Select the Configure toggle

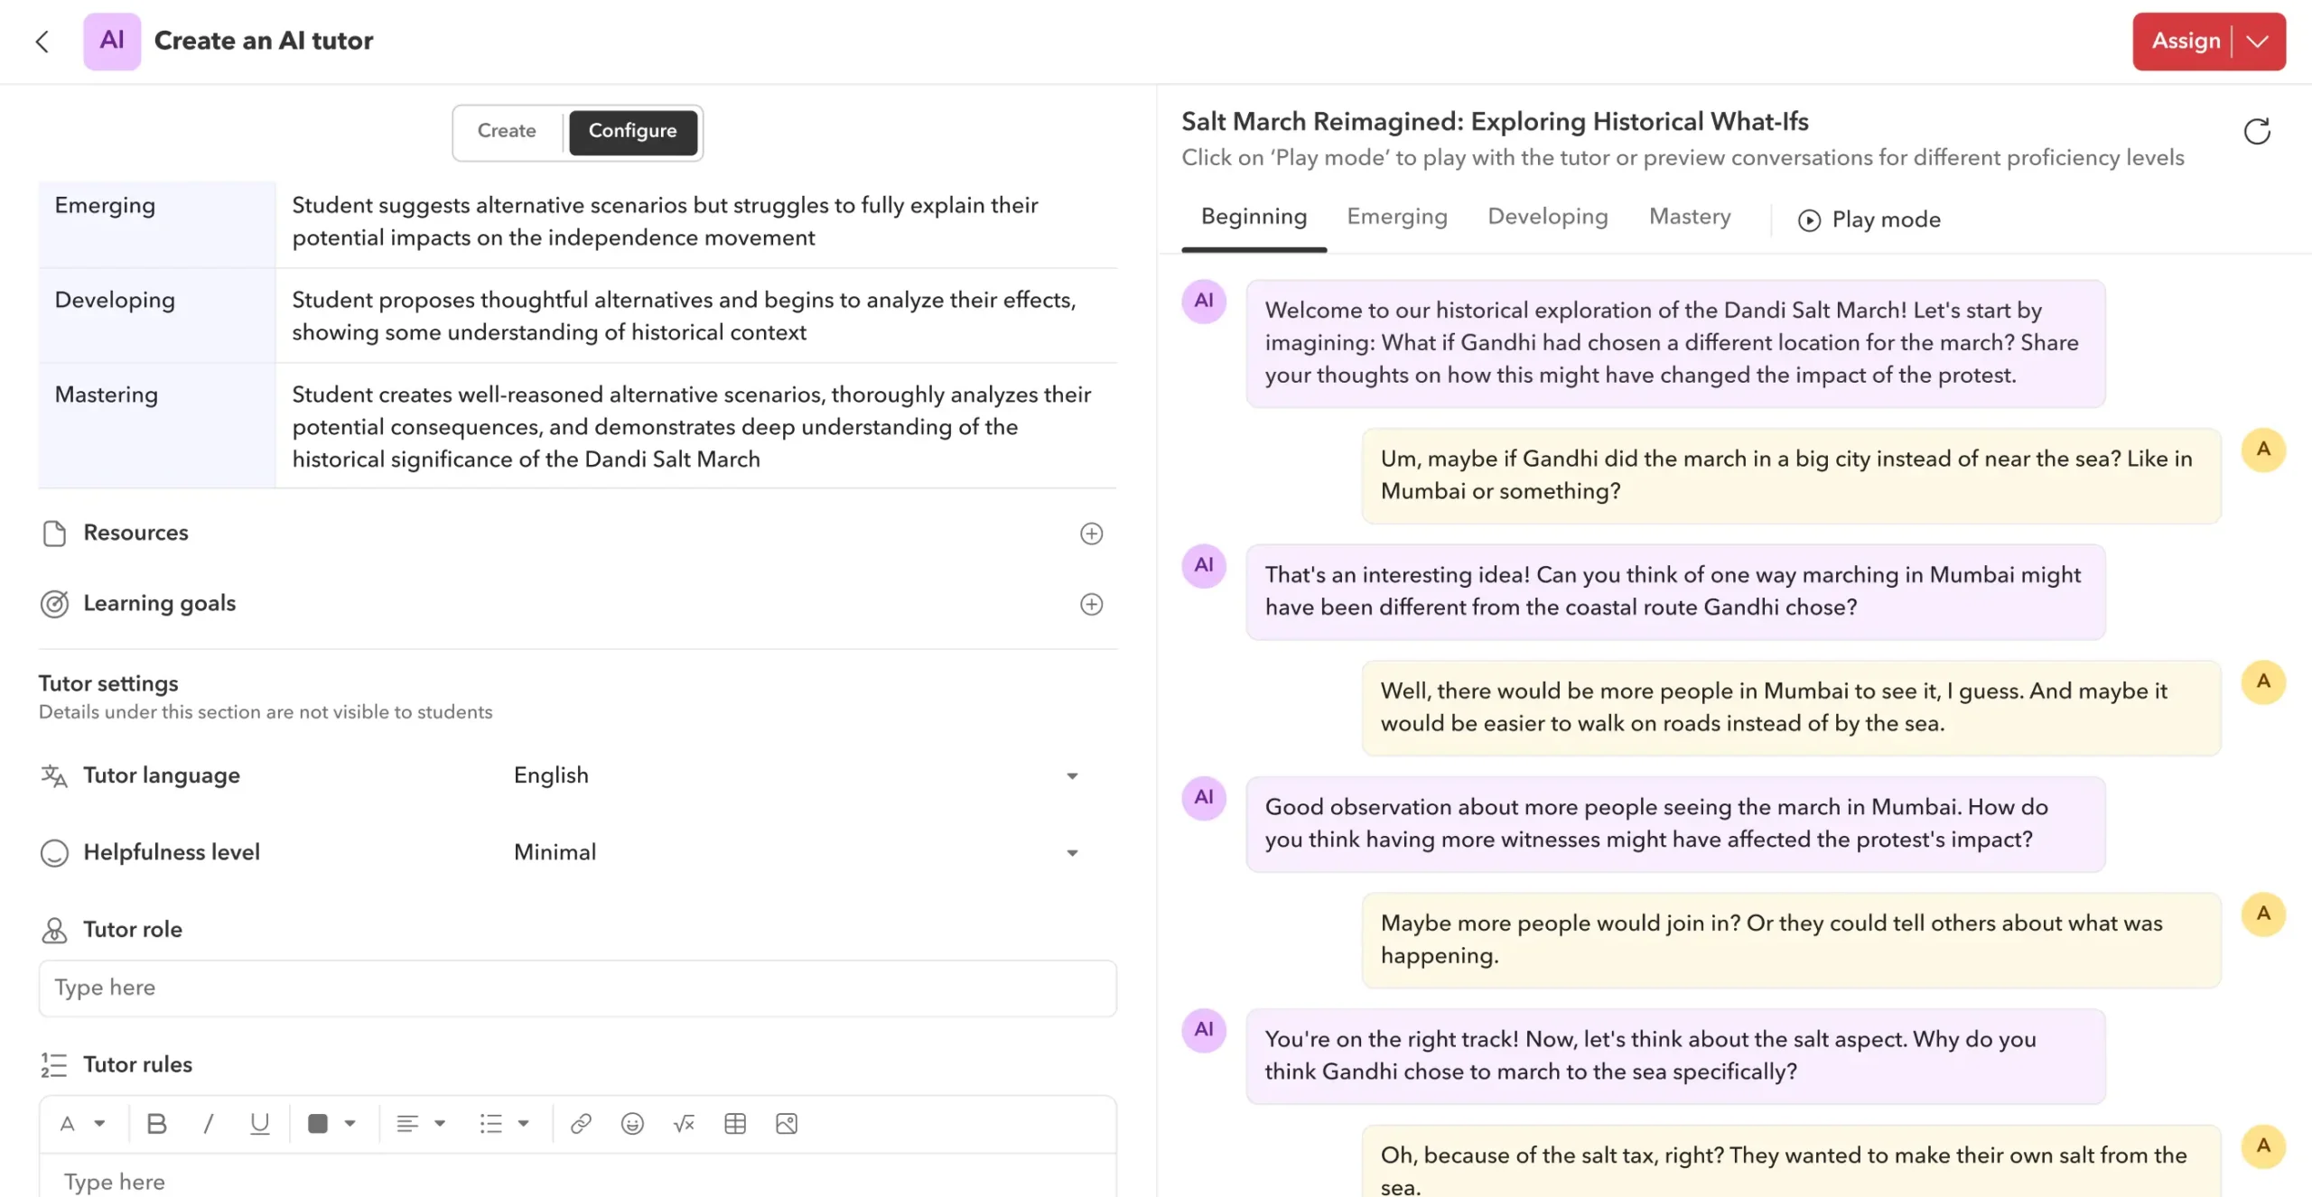tap(632, 132)
